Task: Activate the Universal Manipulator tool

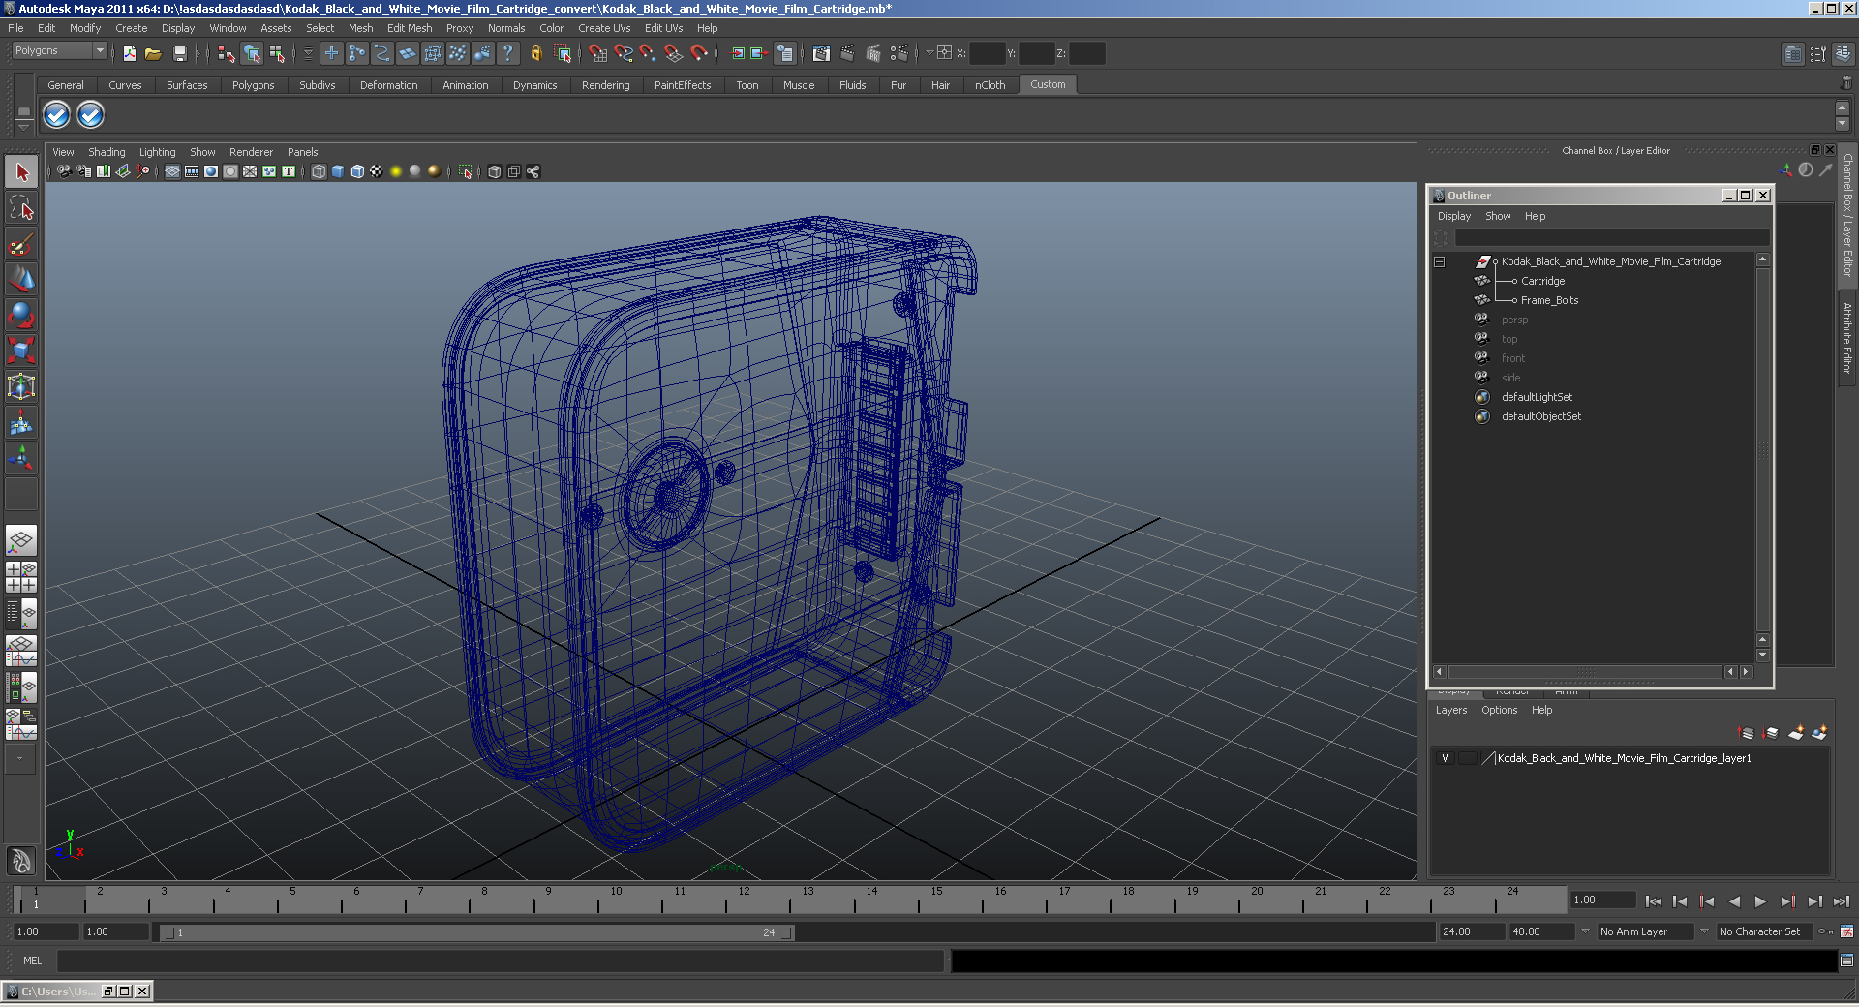Action: 21,386
